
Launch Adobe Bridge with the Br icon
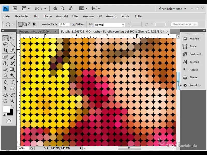tap(15, 9)
